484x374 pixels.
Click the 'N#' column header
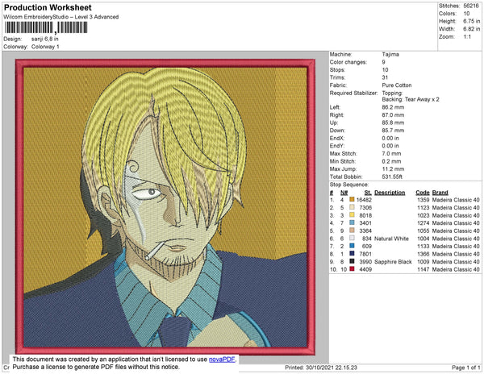click(344, 193)
